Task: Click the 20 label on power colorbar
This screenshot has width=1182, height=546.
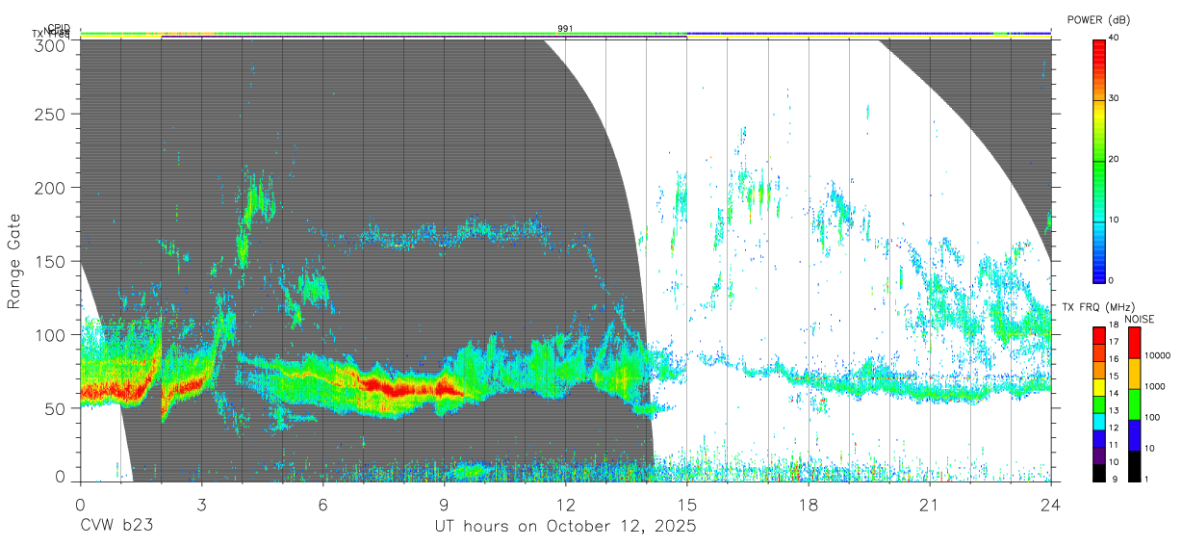Action: point(1115,160)
